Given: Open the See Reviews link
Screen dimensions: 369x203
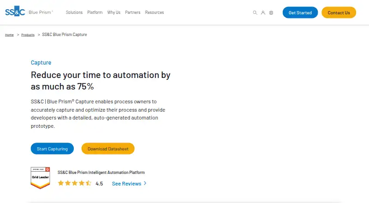Looking at the screenshot, I should (126, 184).
